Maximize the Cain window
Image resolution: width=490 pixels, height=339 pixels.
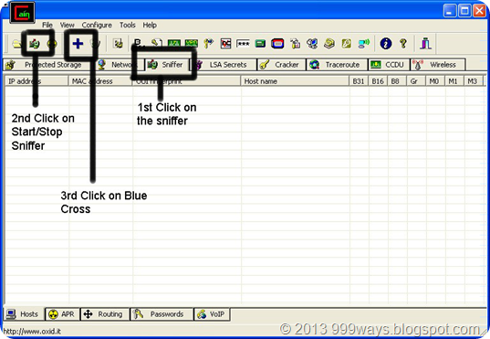(x=464, y=11)
